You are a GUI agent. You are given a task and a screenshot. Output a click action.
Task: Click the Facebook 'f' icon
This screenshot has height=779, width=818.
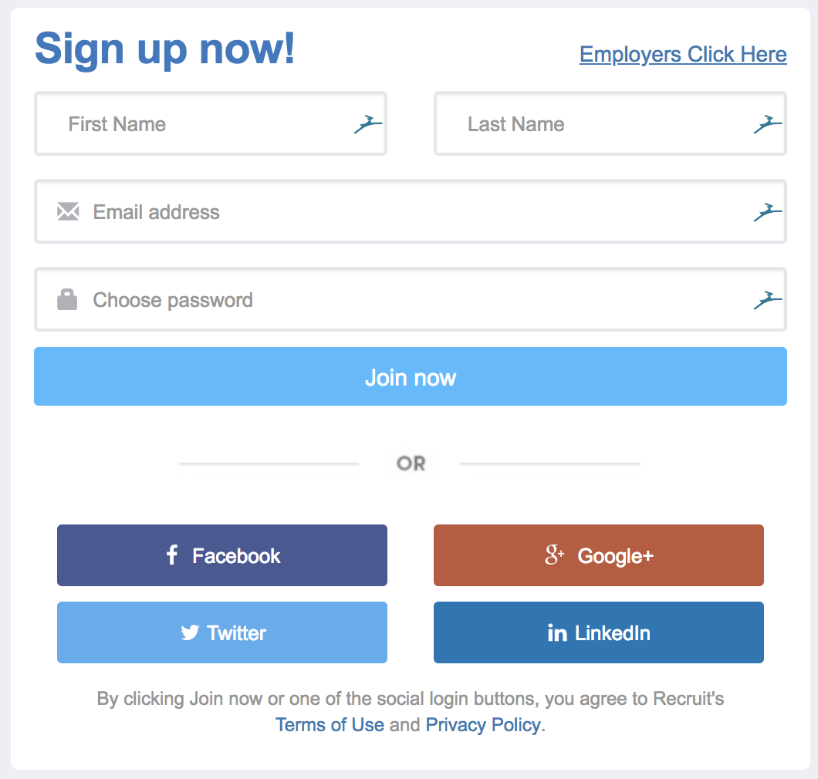click(171, 555)
